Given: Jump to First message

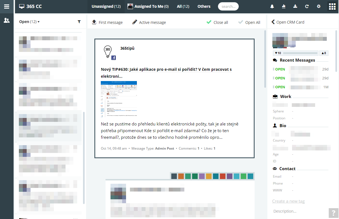Looking at the screenshot, I should (x=107, y=22).
